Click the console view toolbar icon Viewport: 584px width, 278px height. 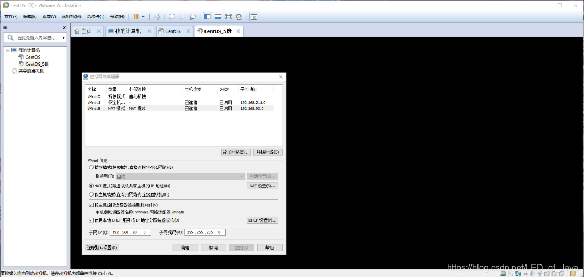click(253, 17)
